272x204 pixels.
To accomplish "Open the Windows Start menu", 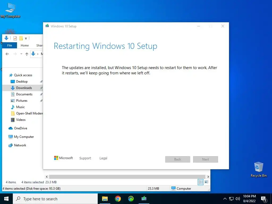I will tap(6, 199).
